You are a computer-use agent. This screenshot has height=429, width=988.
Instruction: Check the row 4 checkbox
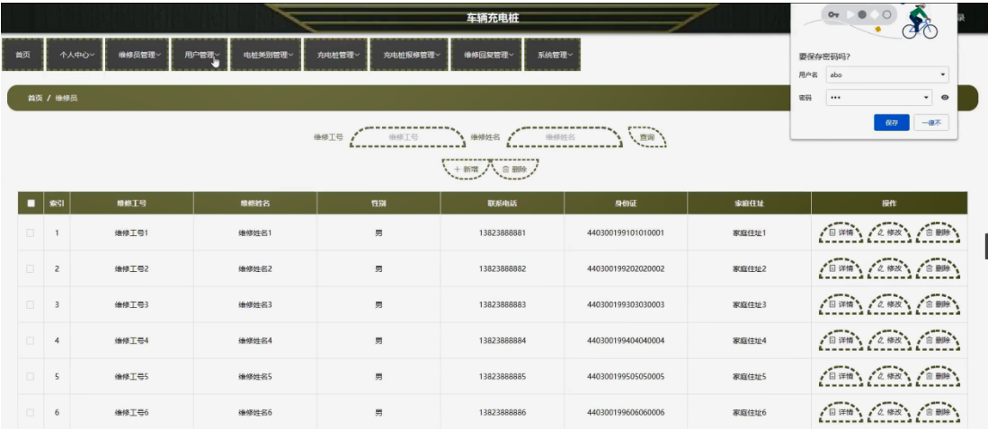(x=31, y=340)
